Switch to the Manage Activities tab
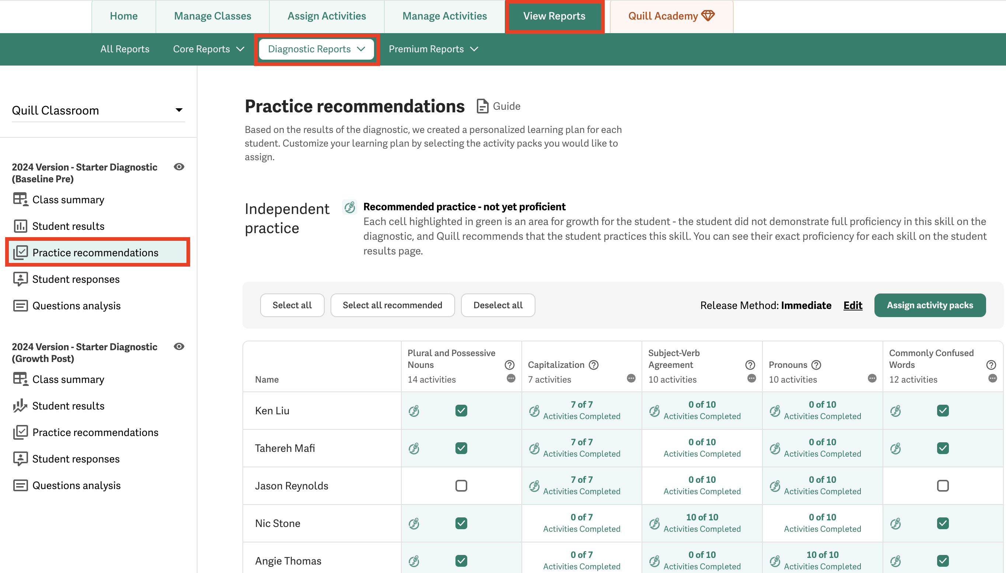 444,16
